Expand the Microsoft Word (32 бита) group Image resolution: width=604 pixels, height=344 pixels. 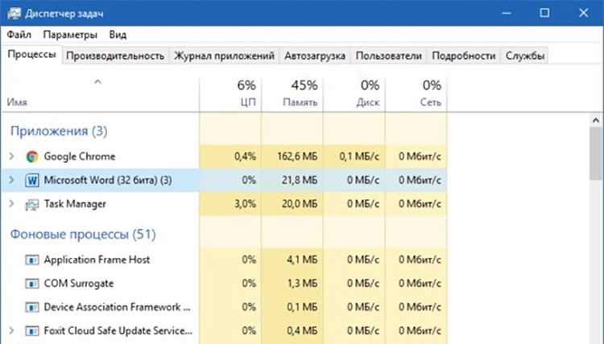point(11,180)
